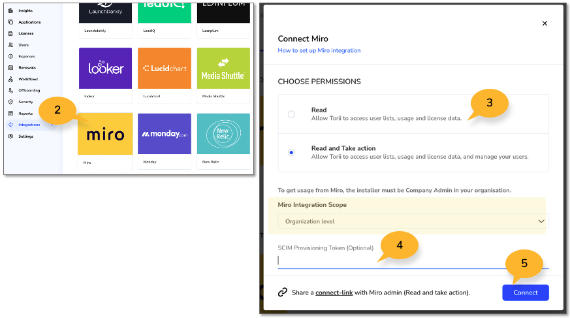This screenshot has width=570, height=318.
Task: Open Applications in the sidebar
Action: (29, 22)
